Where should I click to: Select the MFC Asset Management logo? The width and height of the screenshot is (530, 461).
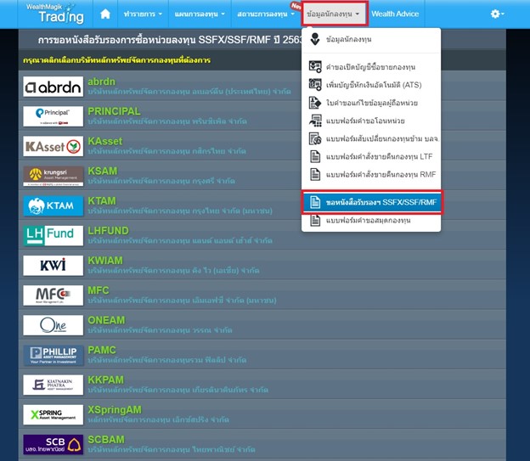click(53, 295)
